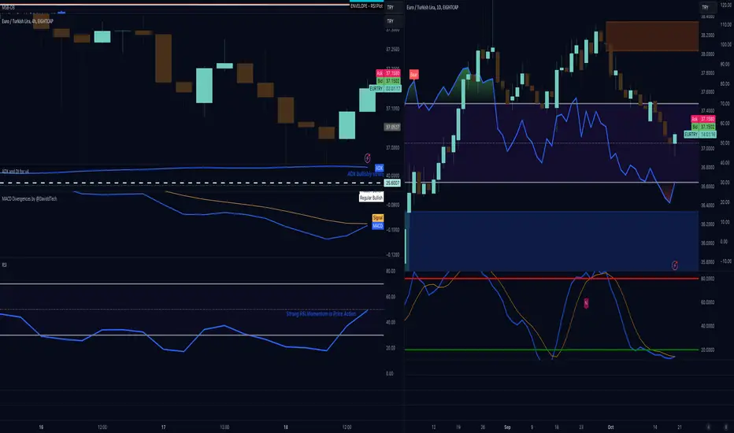The width and height of the screenshot is (734, 433).
Task: Click the blue ADX line label
Action: [379, 168]
